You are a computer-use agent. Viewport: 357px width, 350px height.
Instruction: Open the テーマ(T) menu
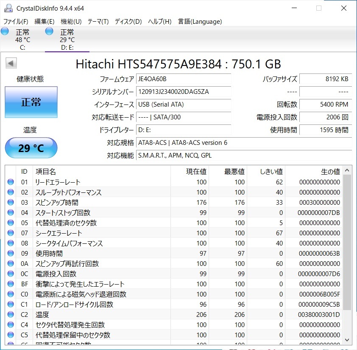[x=98, y=21]
